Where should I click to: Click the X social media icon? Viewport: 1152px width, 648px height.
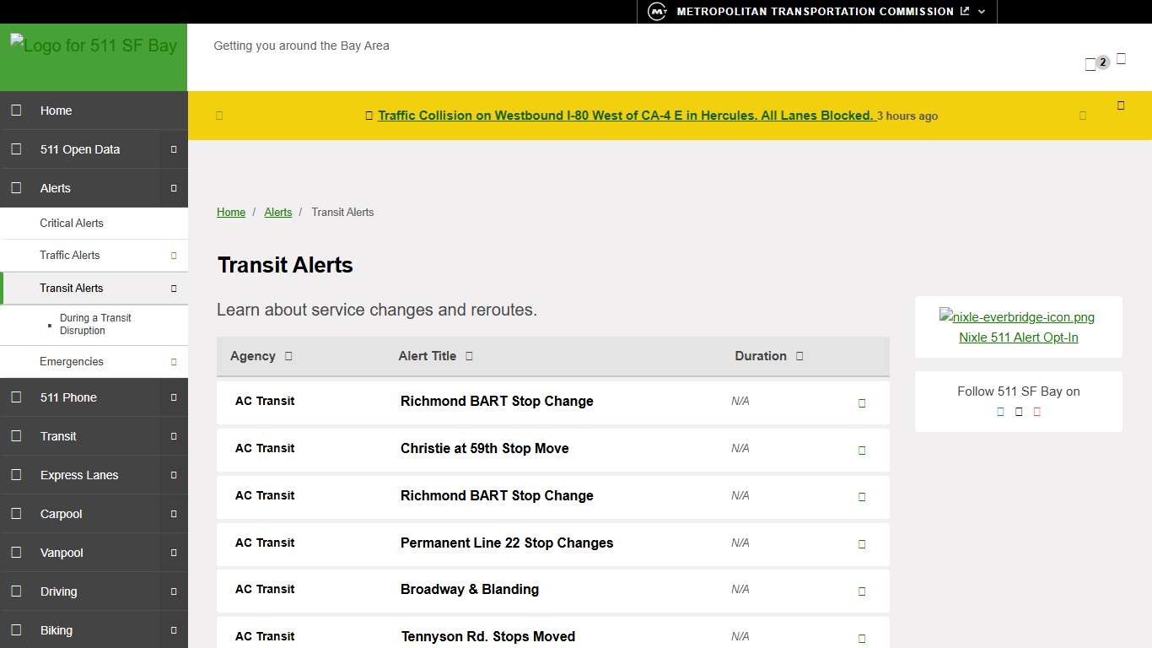(1018, 412)
